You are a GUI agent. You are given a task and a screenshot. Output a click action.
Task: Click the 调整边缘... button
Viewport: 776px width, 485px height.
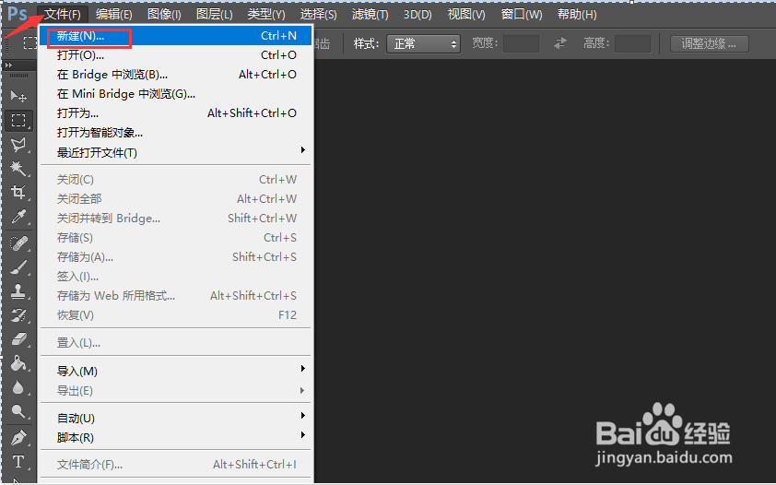tap(710, 43)
